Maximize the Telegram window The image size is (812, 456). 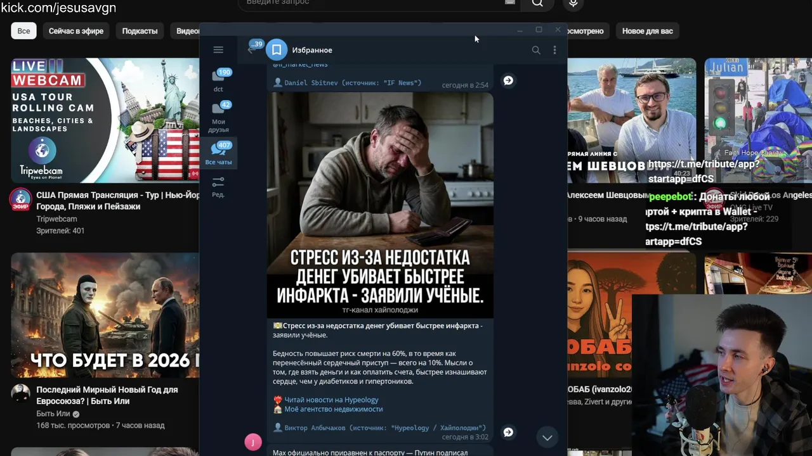pos(539,30)
